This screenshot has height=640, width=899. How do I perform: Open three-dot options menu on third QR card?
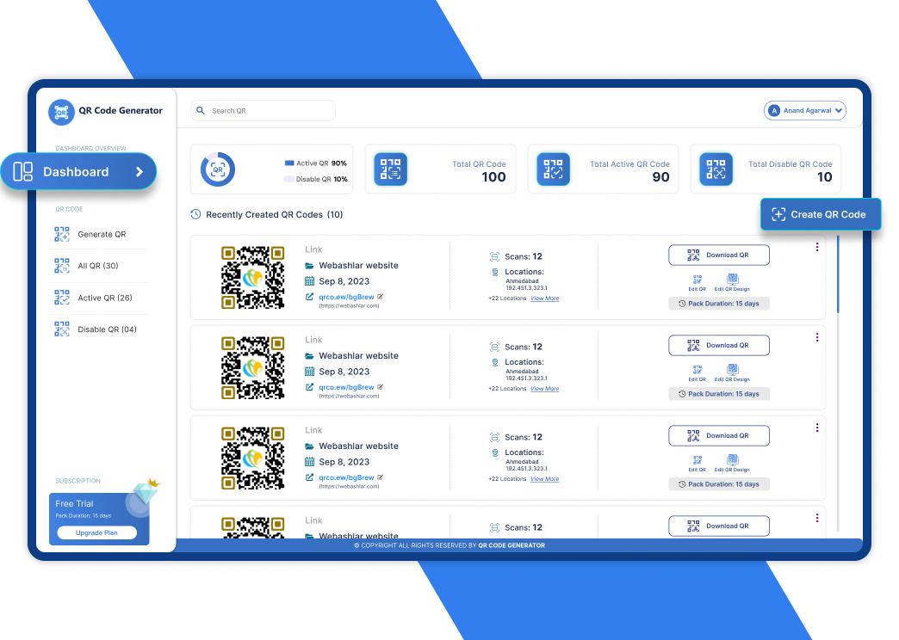817,428
